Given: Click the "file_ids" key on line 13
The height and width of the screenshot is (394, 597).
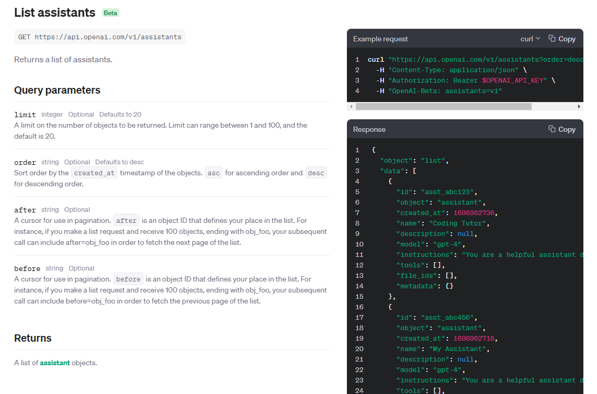Looking at the screenshot, I should tap(416, 276).
